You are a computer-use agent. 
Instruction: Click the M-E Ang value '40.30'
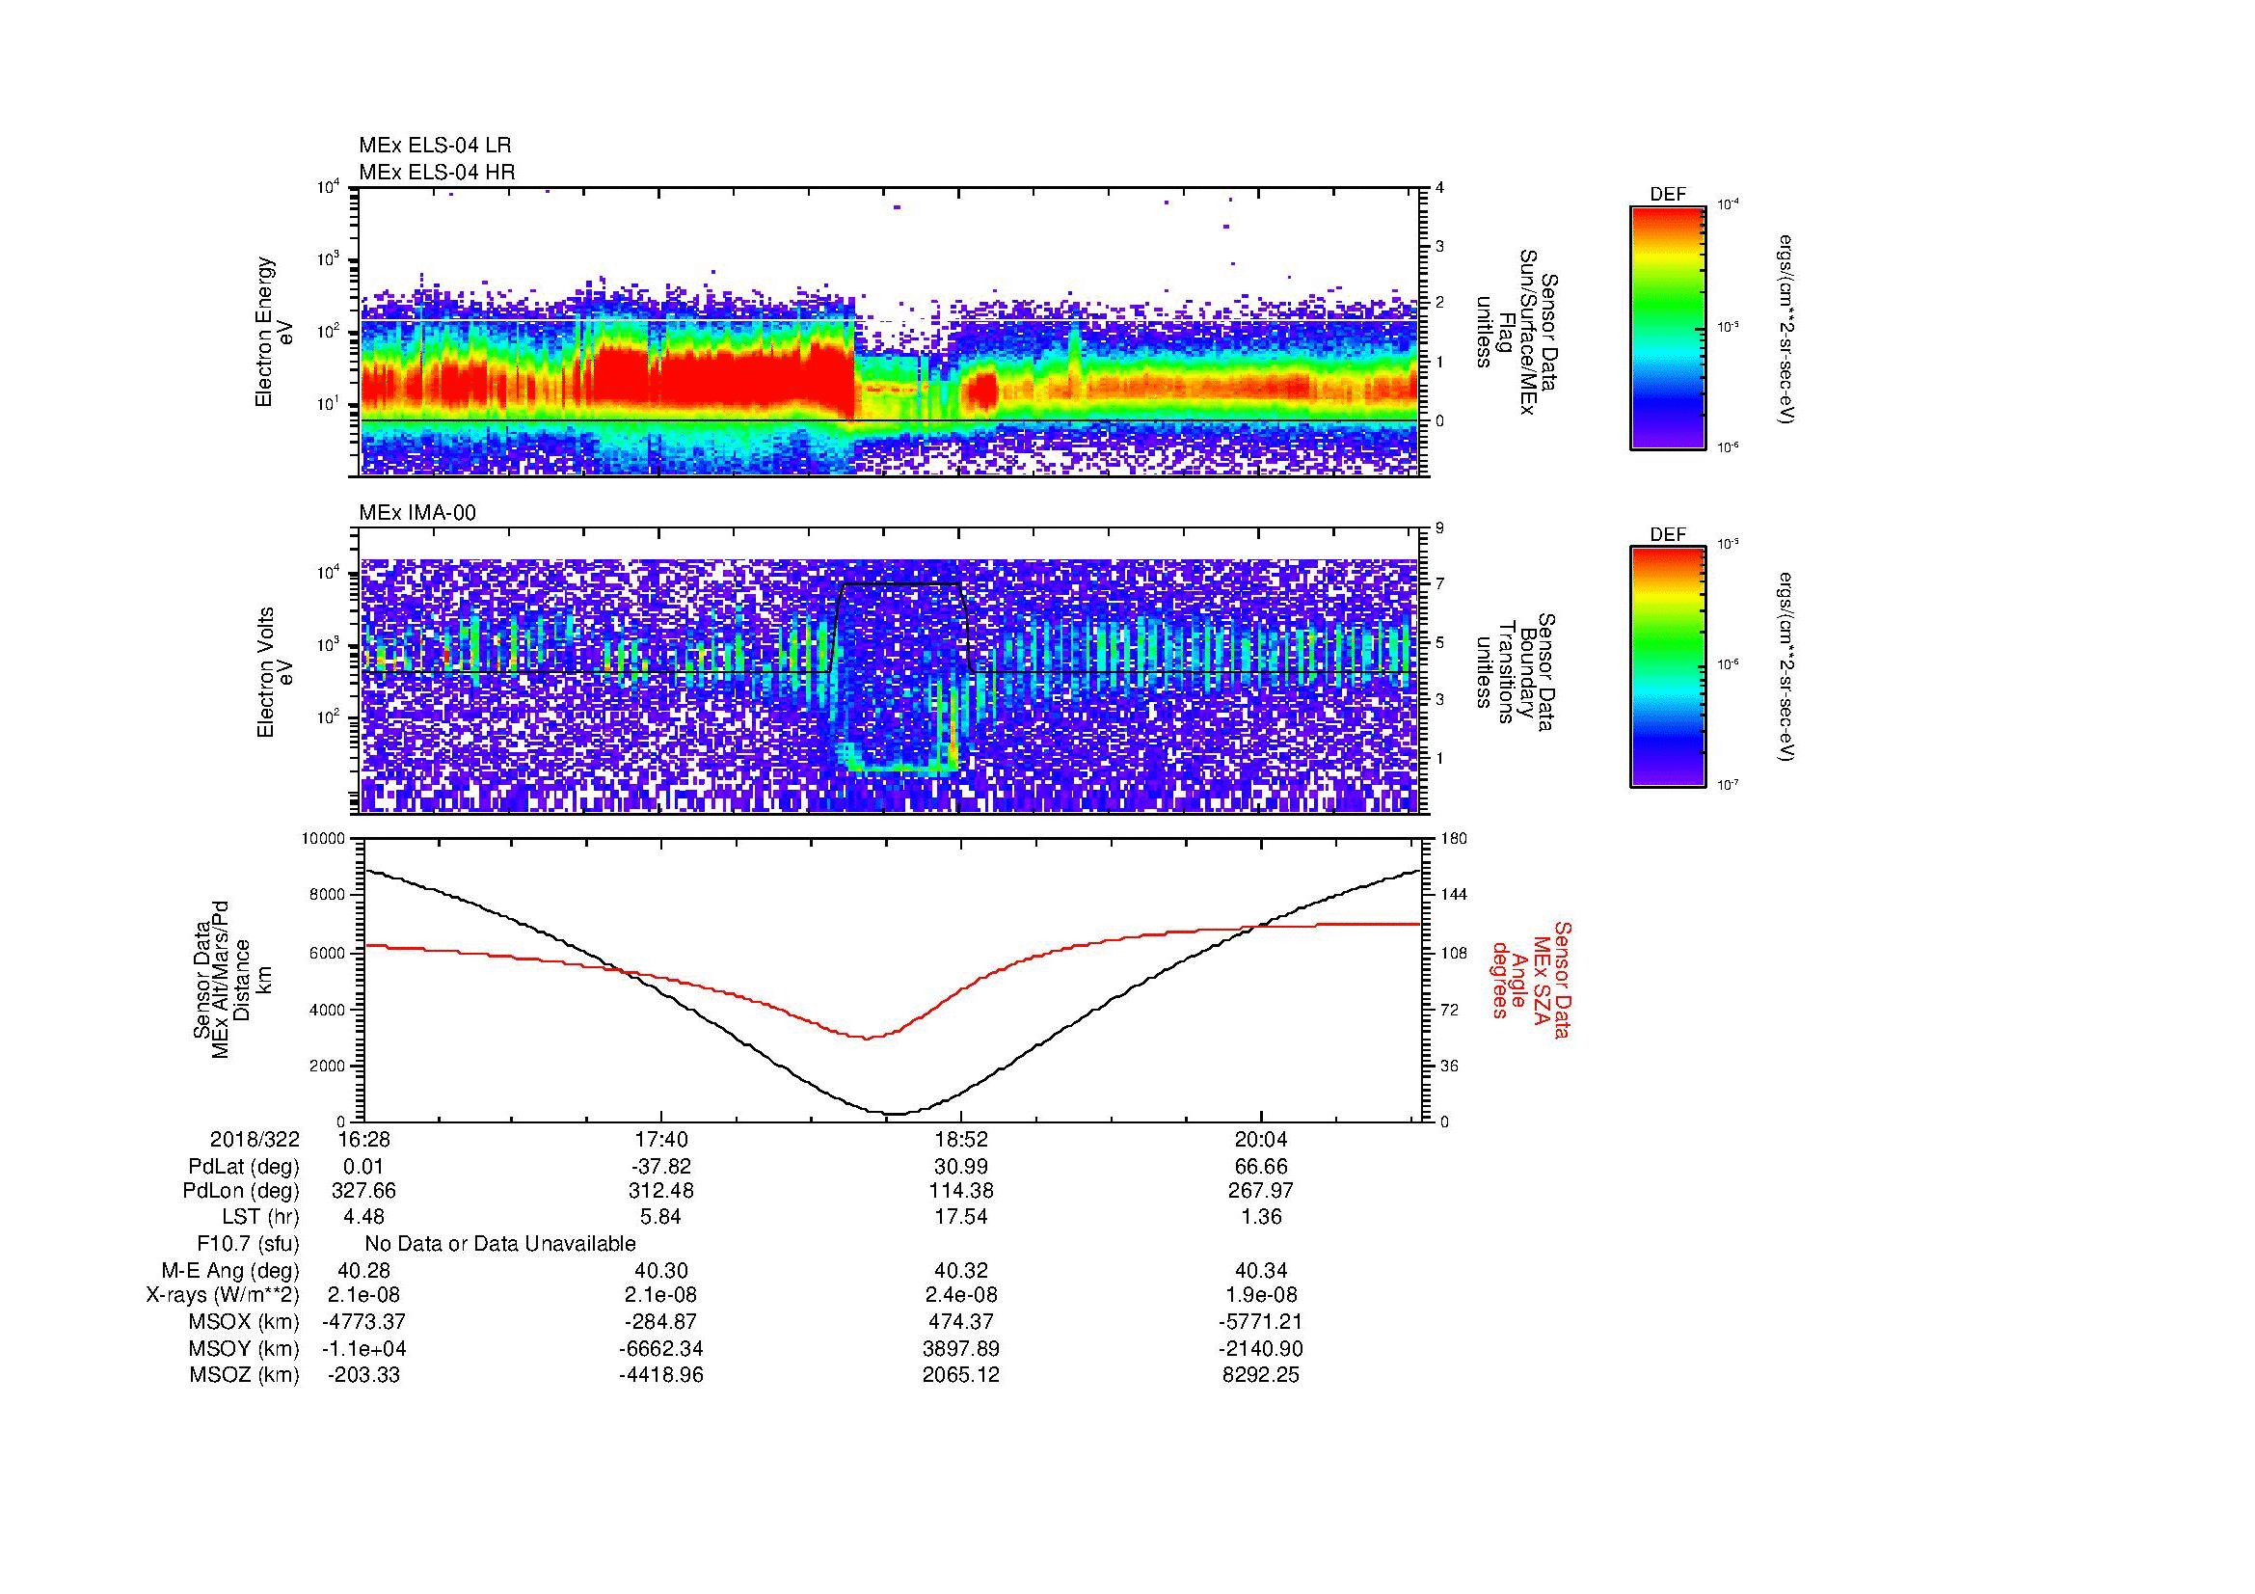pos(662,1271)
